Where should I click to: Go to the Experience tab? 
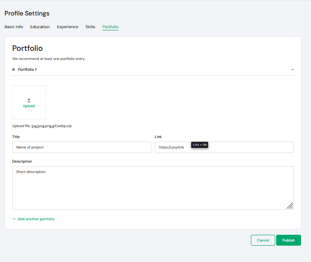pyautogui.click(x=67, y=27)
